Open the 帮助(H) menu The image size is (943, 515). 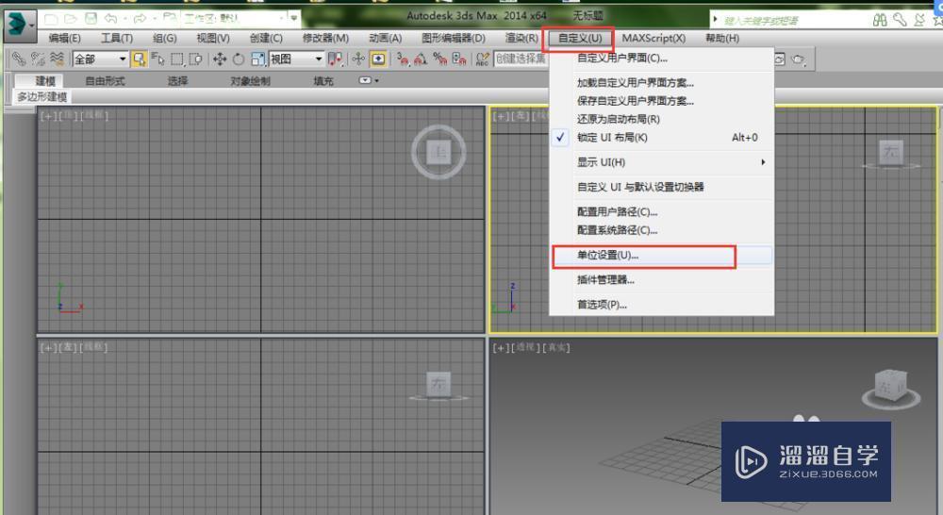tap(722, 38)
